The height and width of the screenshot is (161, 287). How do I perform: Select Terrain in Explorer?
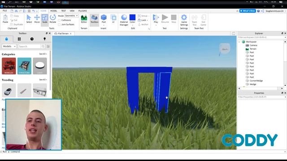coord(253,49)
